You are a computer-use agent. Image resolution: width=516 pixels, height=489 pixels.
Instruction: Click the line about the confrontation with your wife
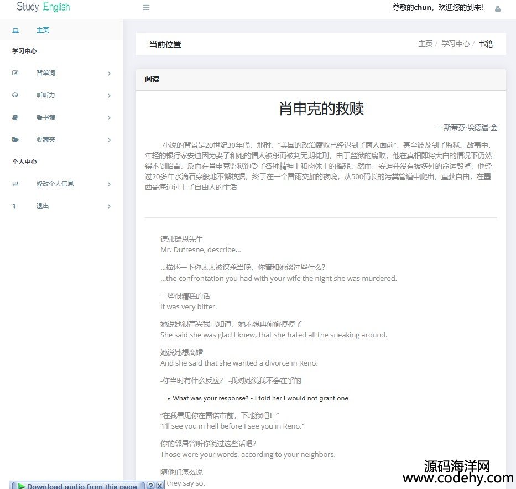pos(279,278)
